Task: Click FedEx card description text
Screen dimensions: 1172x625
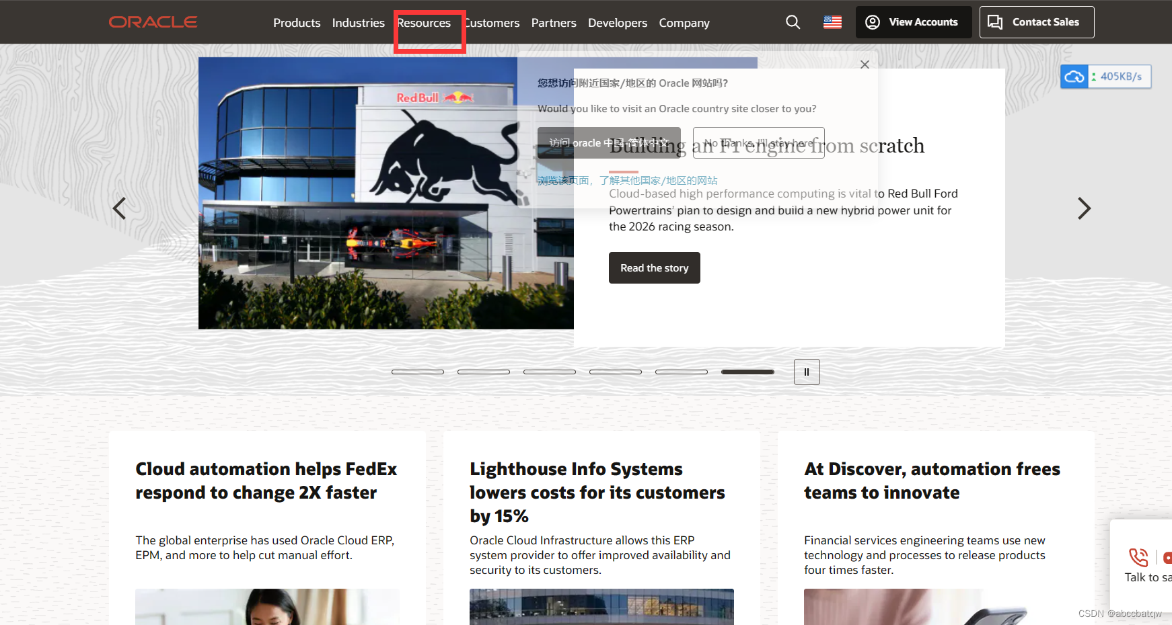Action: pos(265,548)
